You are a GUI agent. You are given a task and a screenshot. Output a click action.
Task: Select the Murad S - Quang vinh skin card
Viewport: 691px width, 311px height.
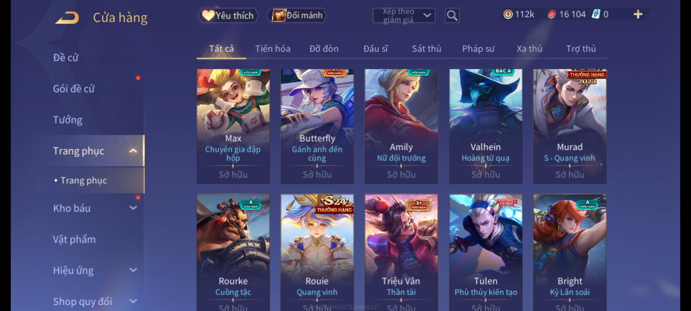coord(569,126)
